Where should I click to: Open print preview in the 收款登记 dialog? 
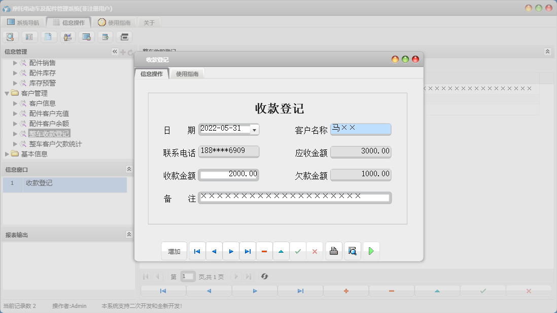pyautogui.click(x=352, y=250)
